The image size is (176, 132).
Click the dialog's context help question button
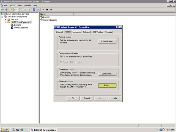pyautogui.click(x=117, y=27)
